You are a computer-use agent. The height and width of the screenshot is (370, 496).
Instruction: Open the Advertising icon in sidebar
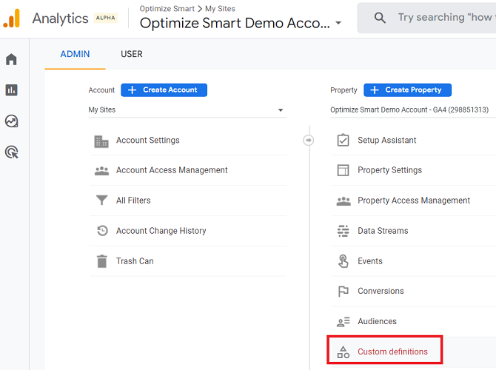pos(11,152)
